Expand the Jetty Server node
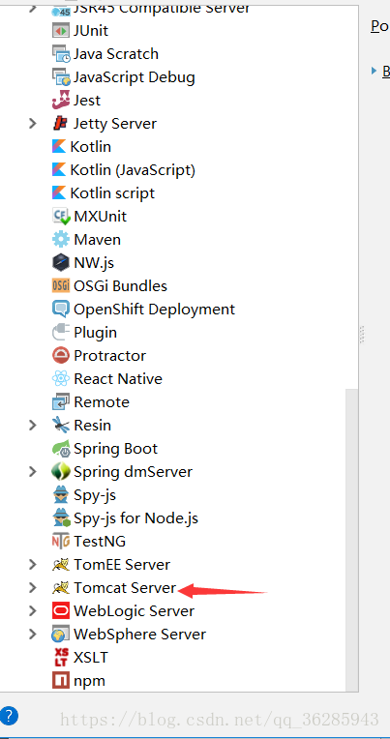The image size is (390, 739). pos(33,124)
